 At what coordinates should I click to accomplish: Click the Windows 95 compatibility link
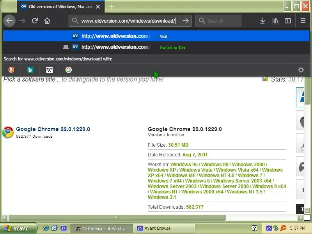click(x=184, y=164)
